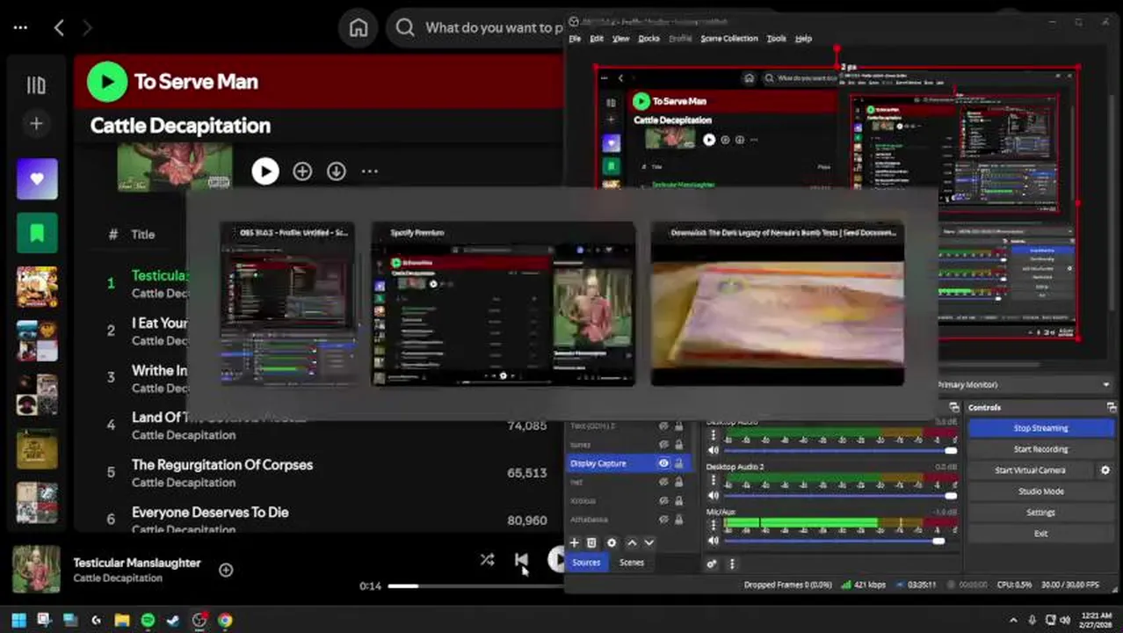Toggle visibility of the Display Capture source
1123x633 pixels.
[663, 463]
